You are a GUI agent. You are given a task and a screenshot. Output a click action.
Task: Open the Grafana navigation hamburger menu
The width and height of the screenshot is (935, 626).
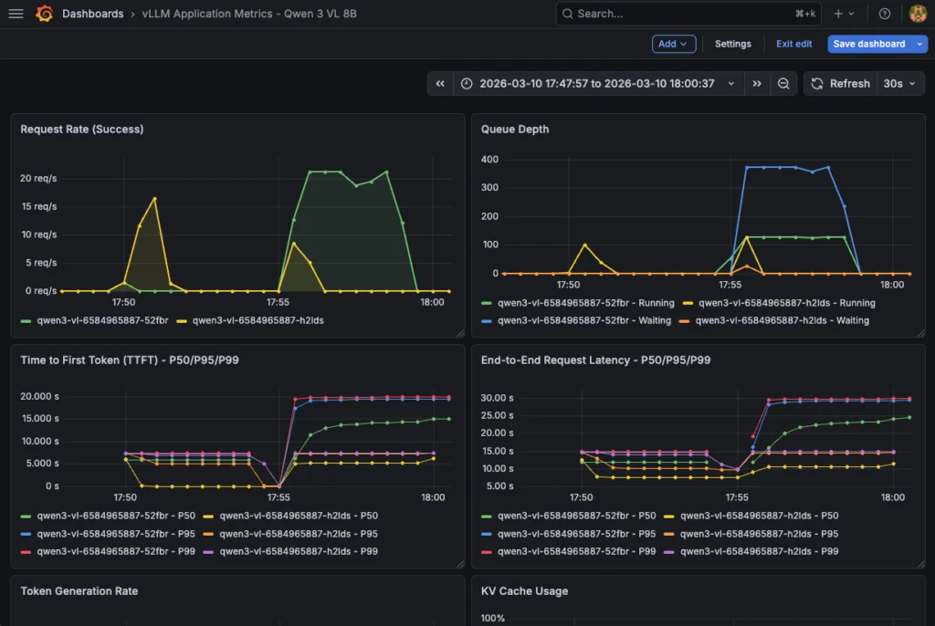[16, 13]
